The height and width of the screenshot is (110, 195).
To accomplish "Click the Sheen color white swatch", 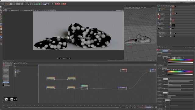I will tap(165, 93).
